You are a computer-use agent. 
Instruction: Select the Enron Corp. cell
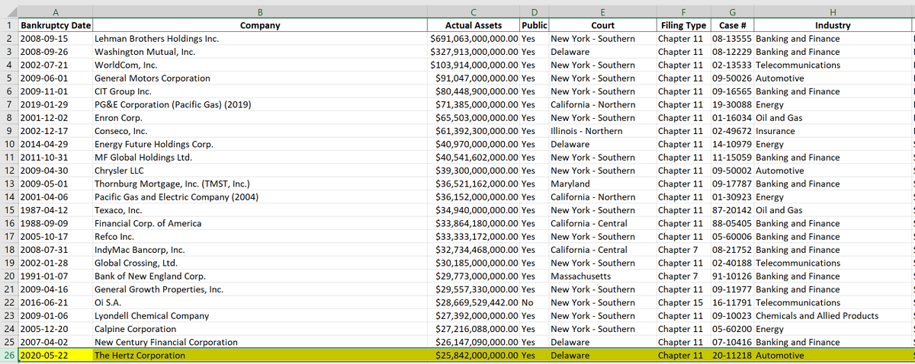tap(260, 117)
